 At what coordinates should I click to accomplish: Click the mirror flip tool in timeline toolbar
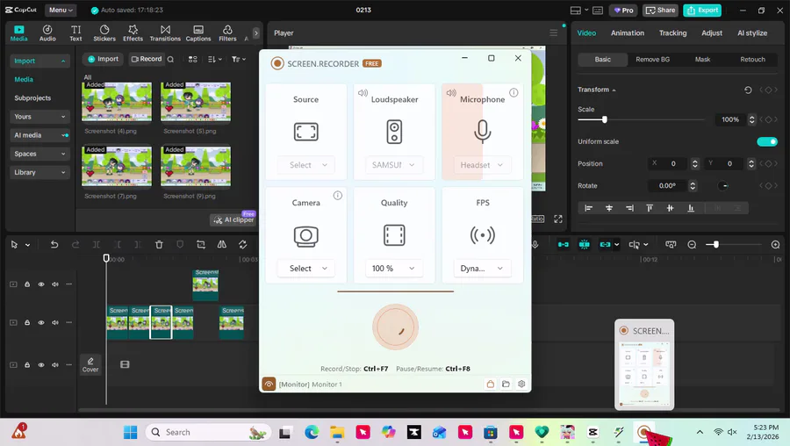pyautogui.click(x=222, y=244)
